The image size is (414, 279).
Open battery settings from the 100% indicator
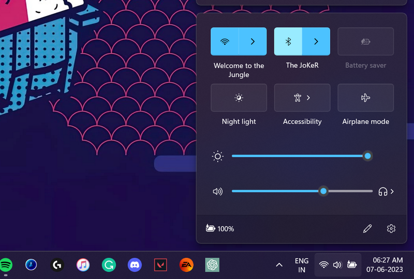click(220, 228)
